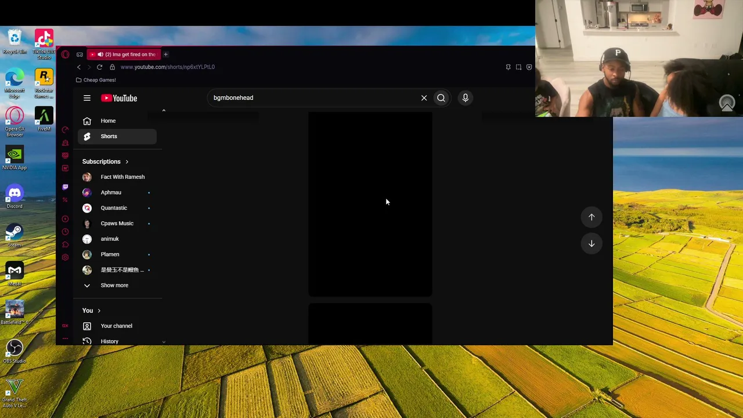The width and height of the screenshot is (743, 418).
Task: Open Your channel page
Action: tap(117, 326)
